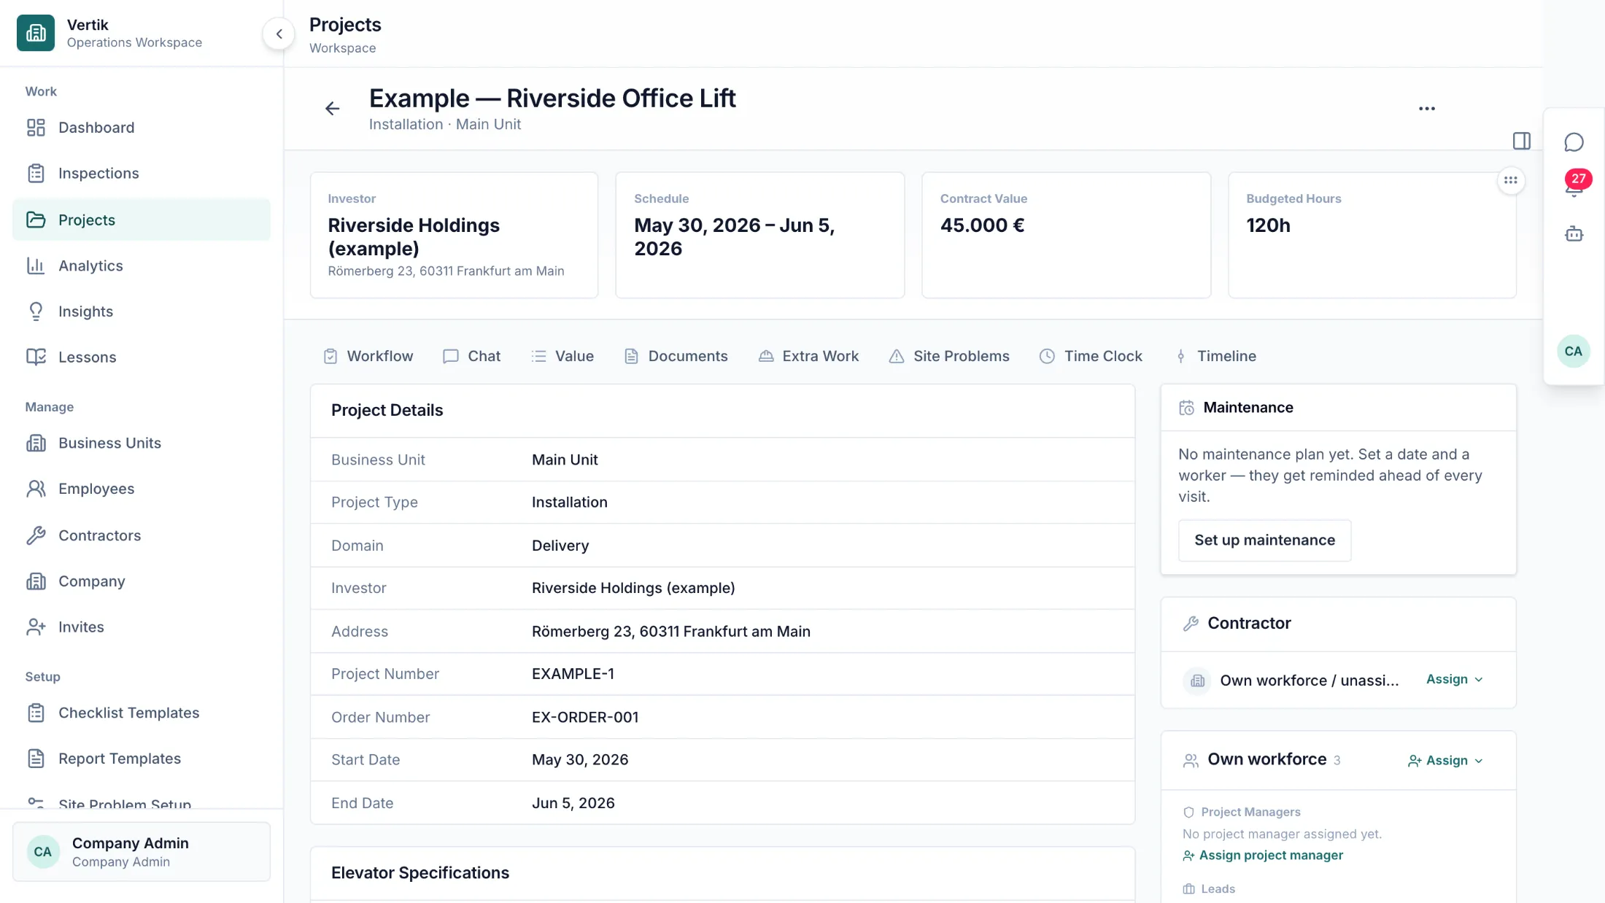Open Company Admin profile card

(142, 852)
